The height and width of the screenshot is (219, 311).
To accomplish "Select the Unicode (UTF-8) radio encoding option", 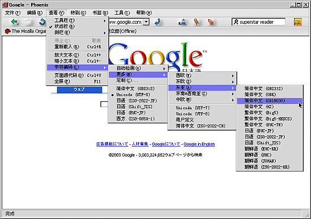I will click(x=138, y=95).
